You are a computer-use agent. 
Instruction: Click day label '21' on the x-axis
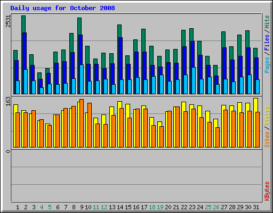(x=176, y=207)
